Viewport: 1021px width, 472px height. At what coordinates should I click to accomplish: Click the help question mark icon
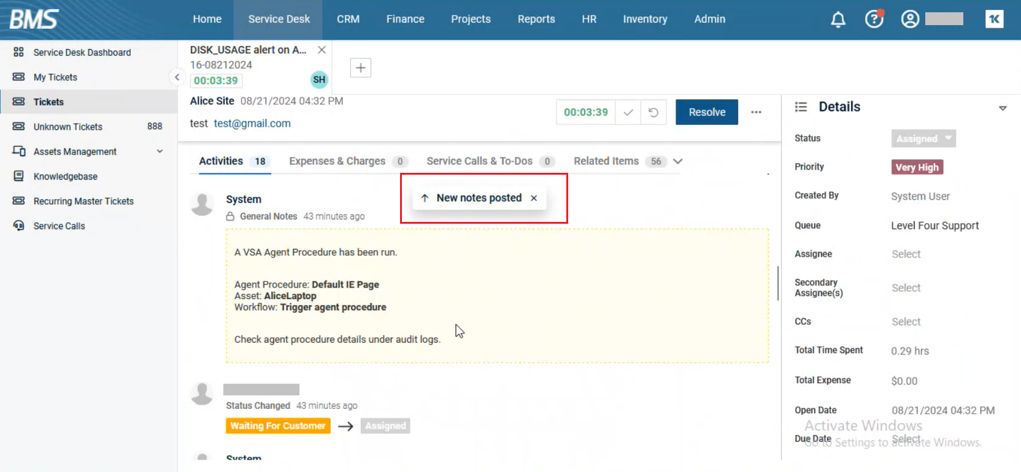(x=874, y=20)
